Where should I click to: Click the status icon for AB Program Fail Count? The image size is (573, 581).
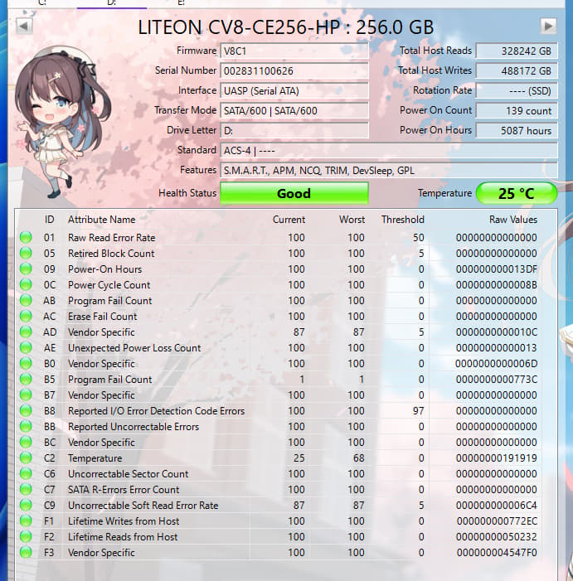(26, 301)
